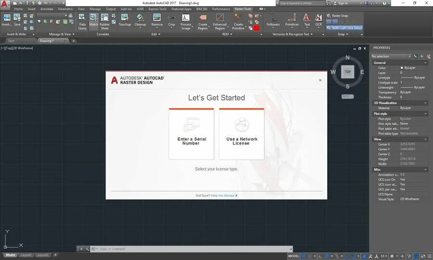This screenshot has width=433, height=260.
Task: Switch to the Layout1 tab
Action: click(26, 255)
